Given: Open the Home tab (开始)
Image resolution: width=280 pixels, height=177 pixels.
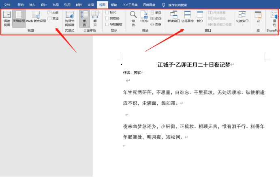Looking at the screenshot, I should 21,5.
